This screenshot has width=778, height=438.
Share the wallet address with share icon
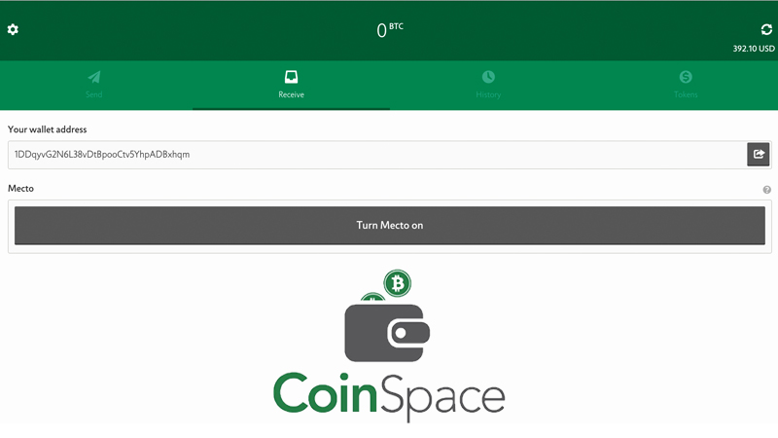[x=759, y=155]
